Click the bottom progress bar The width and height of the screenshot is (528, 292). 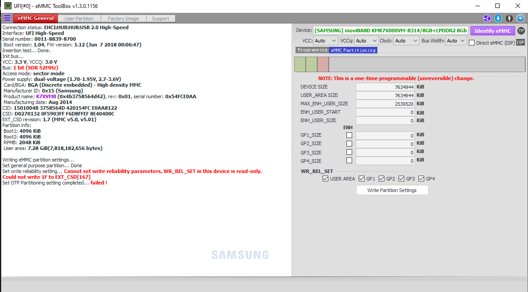pos(264,280)
